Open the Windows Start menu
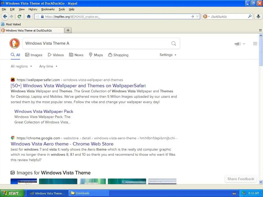Viewport: 263px width, 197px height. click(x=12, y=193)
